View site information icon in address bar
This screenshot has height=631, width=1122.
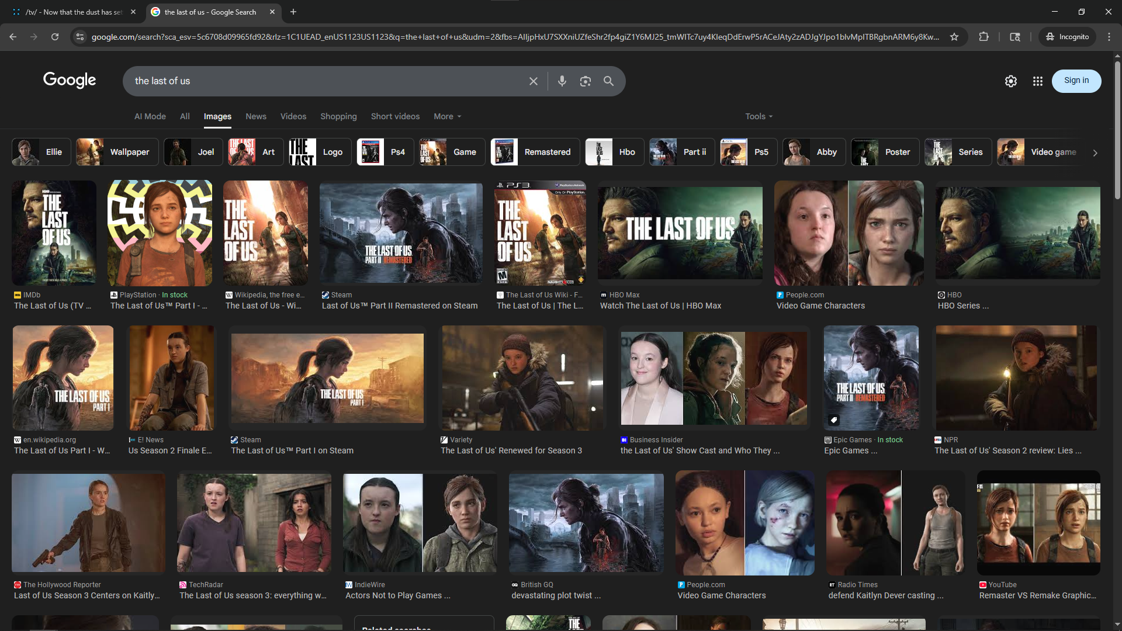point(80,37)
